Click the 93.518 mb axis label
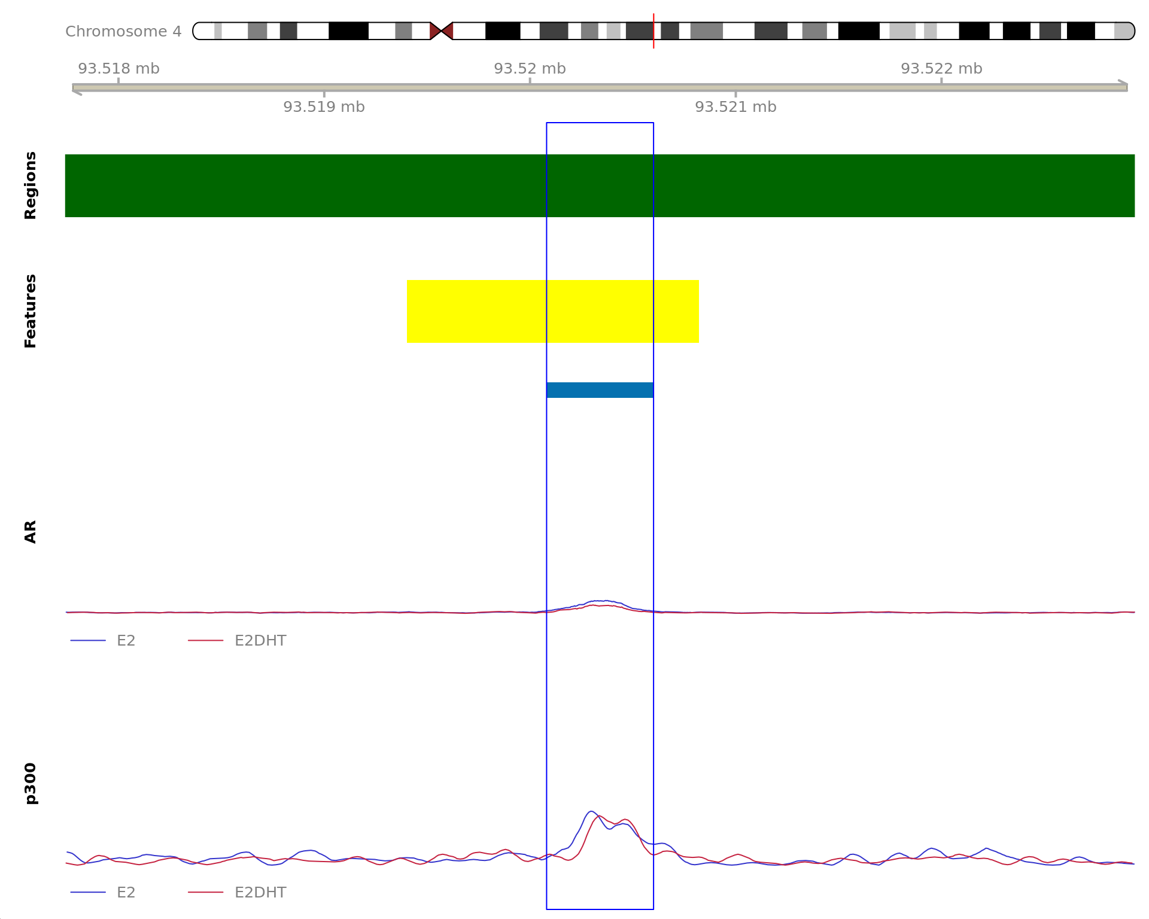This screenshot has height=919, width=1149. click(x=118, y=69)
